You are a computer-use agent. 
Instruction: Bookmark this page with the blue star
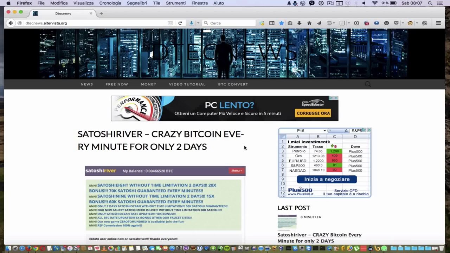tap(281, 23)
